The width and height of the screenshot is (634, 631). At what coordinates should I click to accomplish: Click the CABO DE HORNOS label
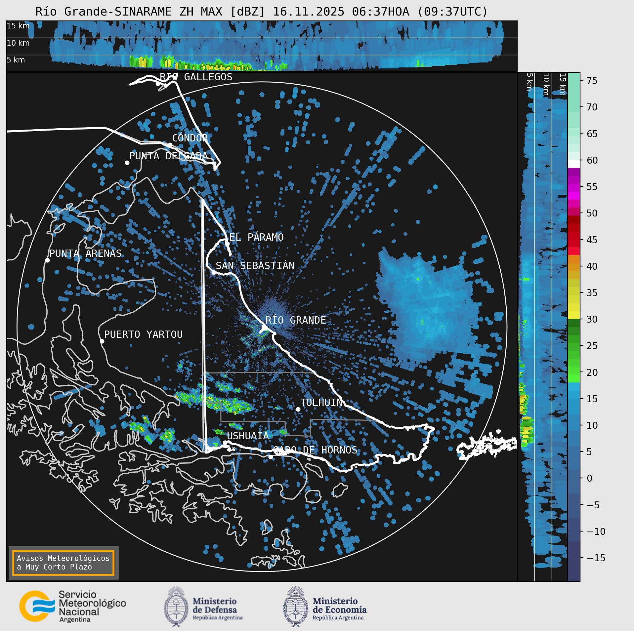coord(315,450)
